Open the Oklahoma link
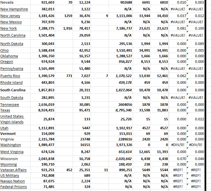Image resolution: width=211 pixels, height=191 pixels. [x=9, y=56]
